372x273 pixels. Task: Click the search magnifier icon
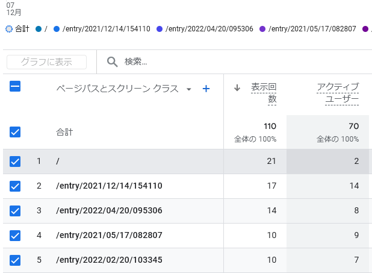tap(112, 62)
